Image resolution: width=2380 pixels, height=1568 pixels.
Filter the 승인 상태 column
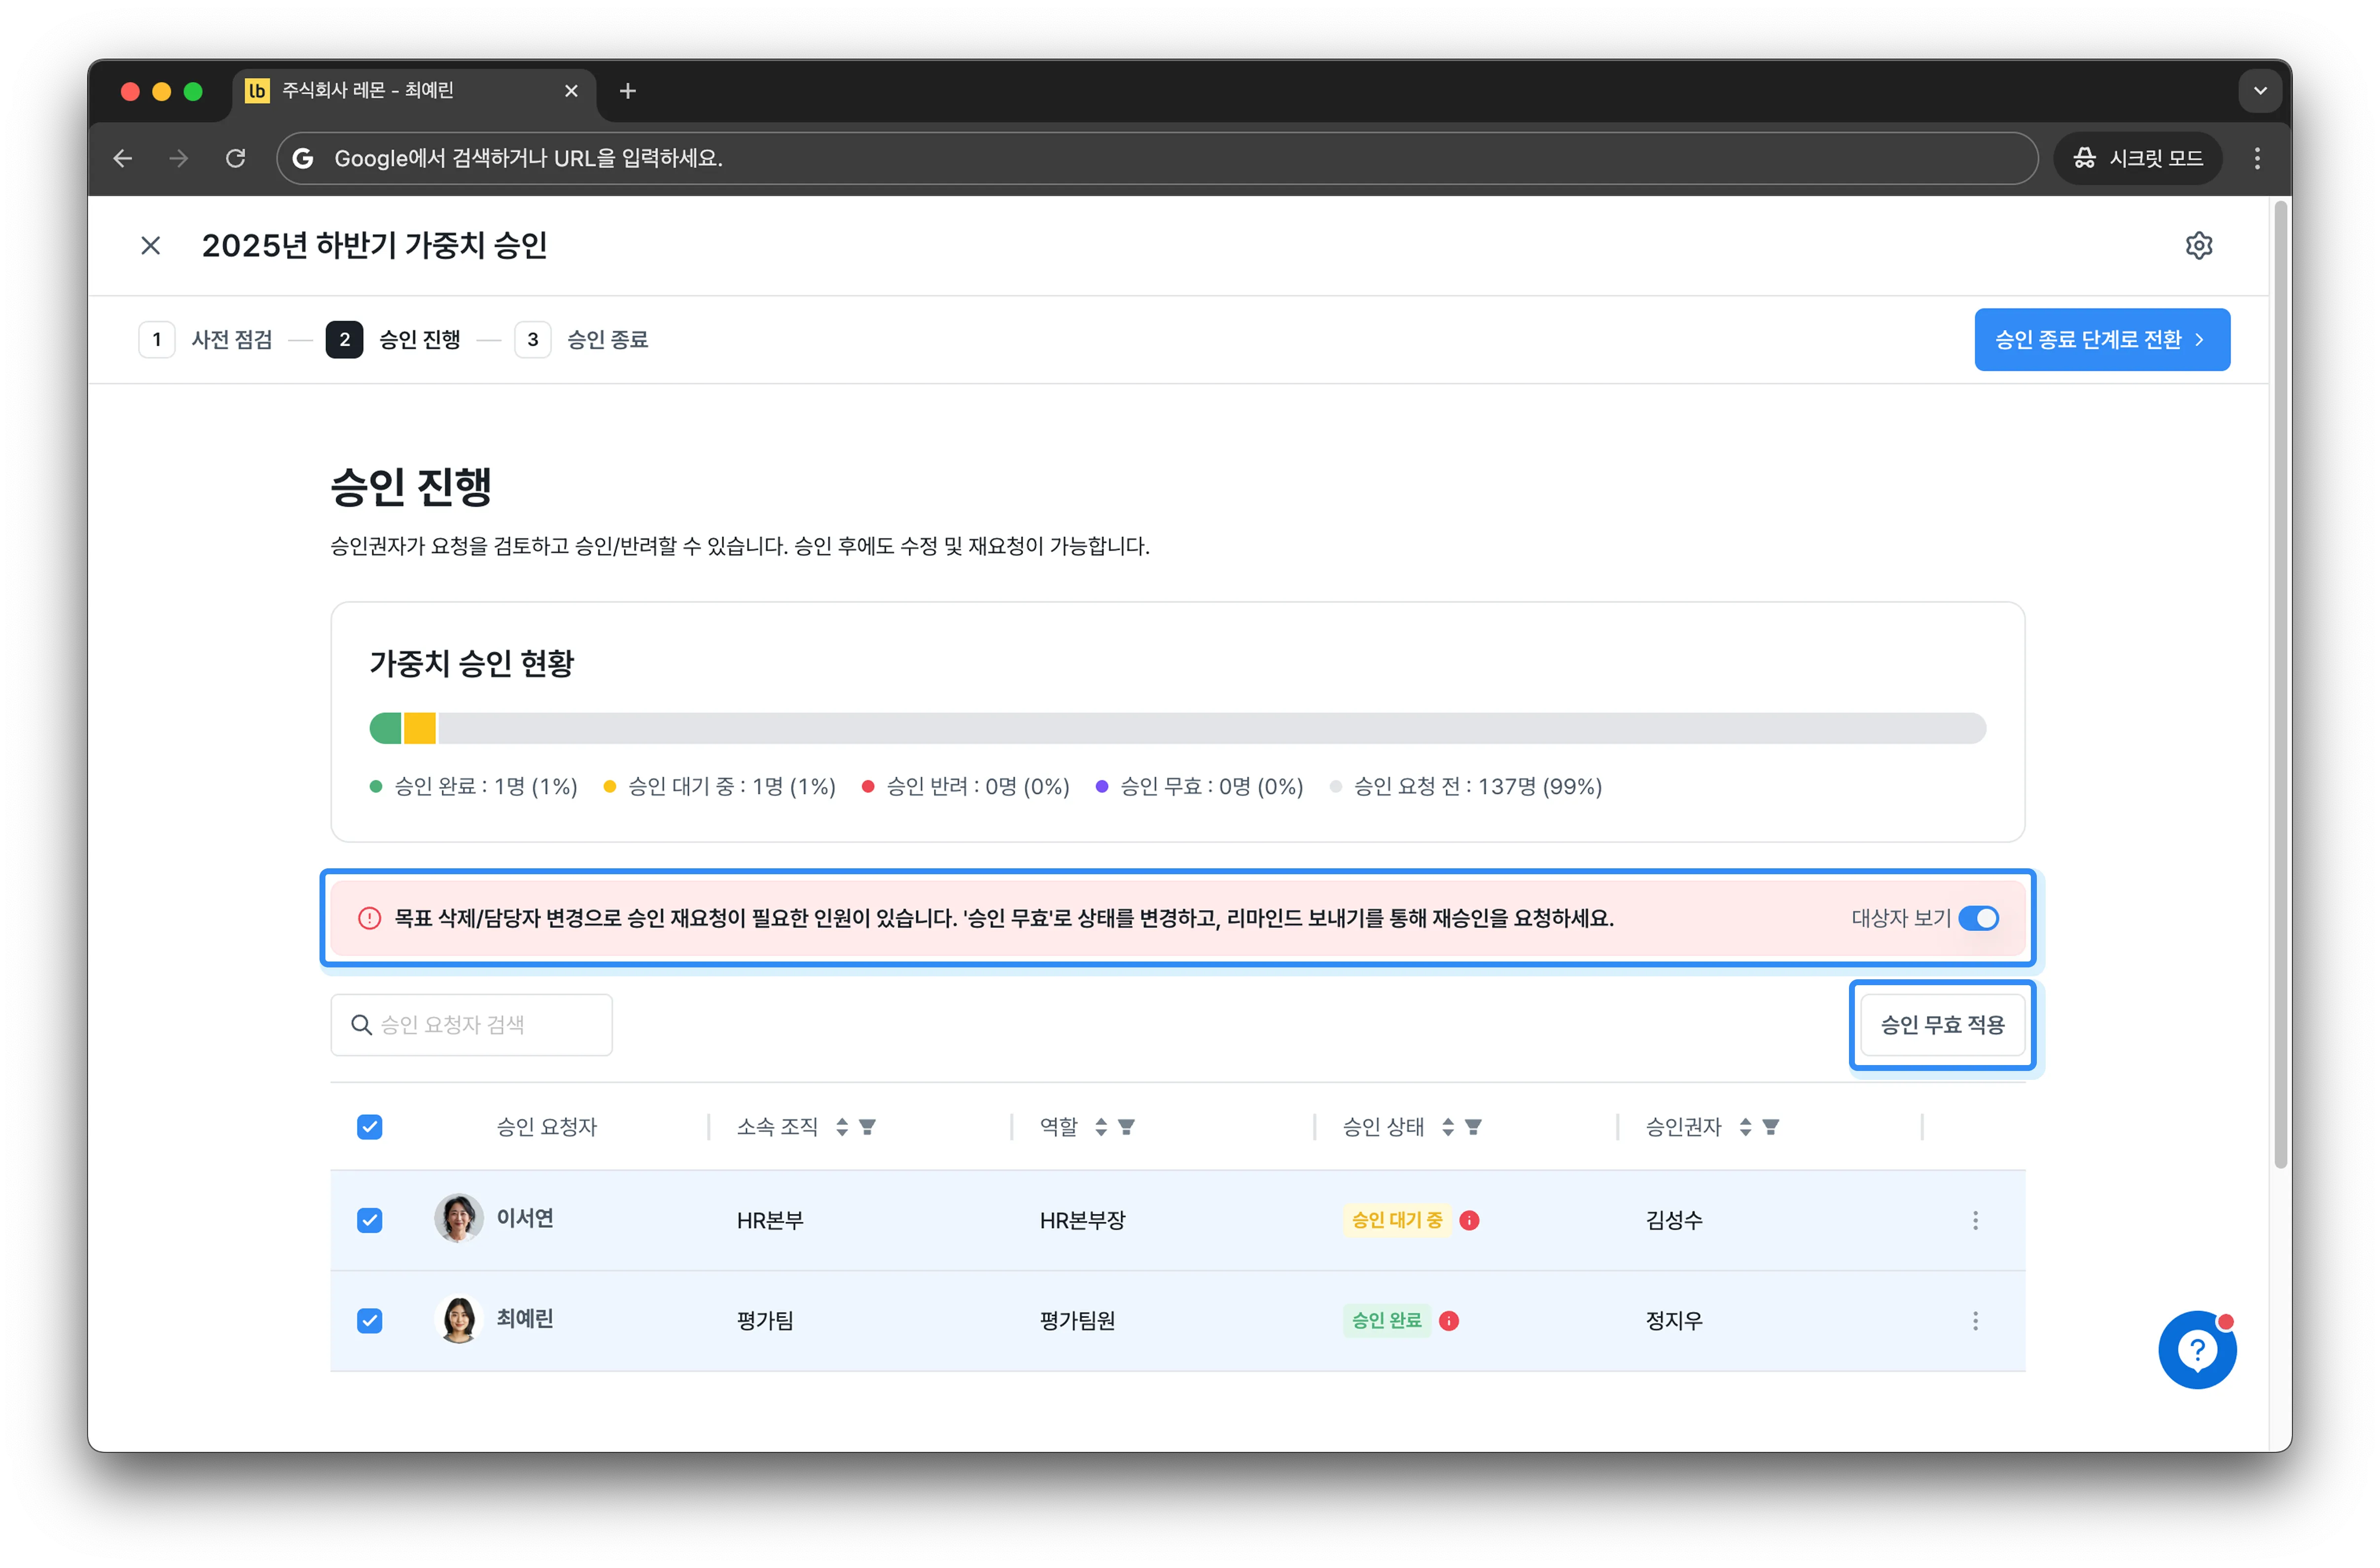[x=1474, y=1127]
